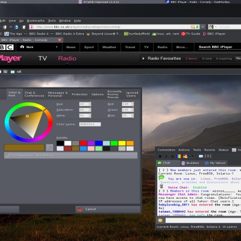Pick the pink palette swatch
241x241 pixels.
pyautogui.click(x=91, y=148)
